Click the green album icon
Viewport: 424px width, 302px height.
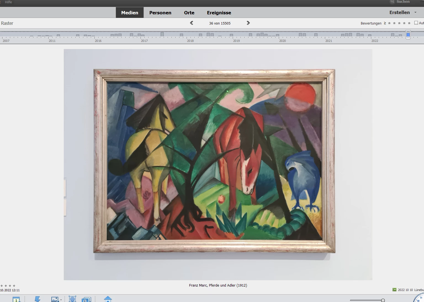coord(394,290)
